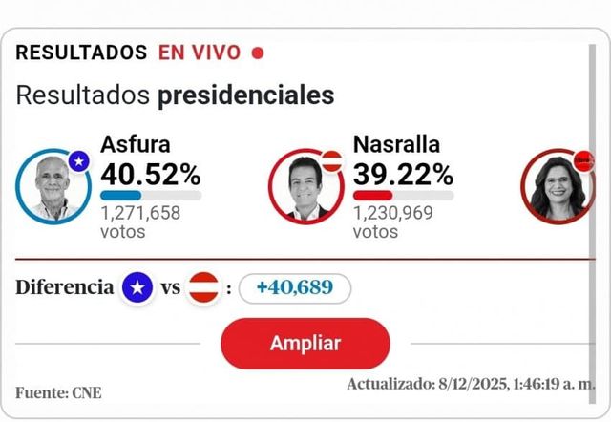
Task: Click Nasralla's red vote progress bar
Action: tap(373, 196)
